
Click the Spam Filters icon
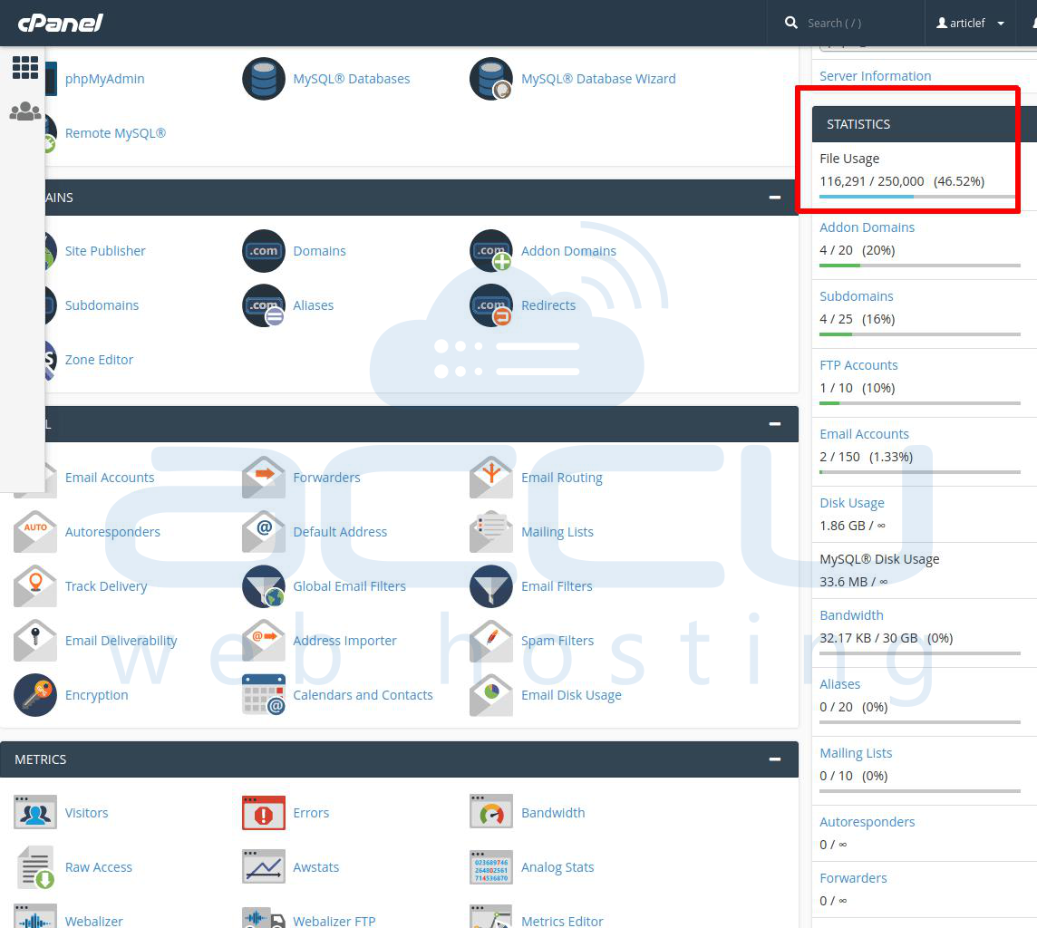click(491, 641)
